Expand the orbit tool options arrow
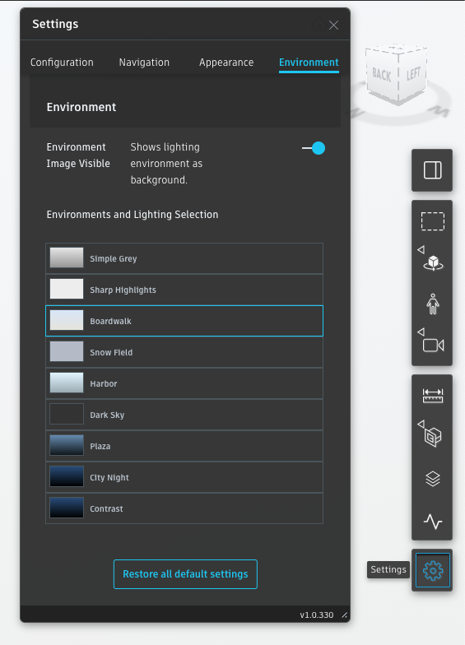Image resolution: width=465 pixels, height=645 pixels. click(421, 249)
